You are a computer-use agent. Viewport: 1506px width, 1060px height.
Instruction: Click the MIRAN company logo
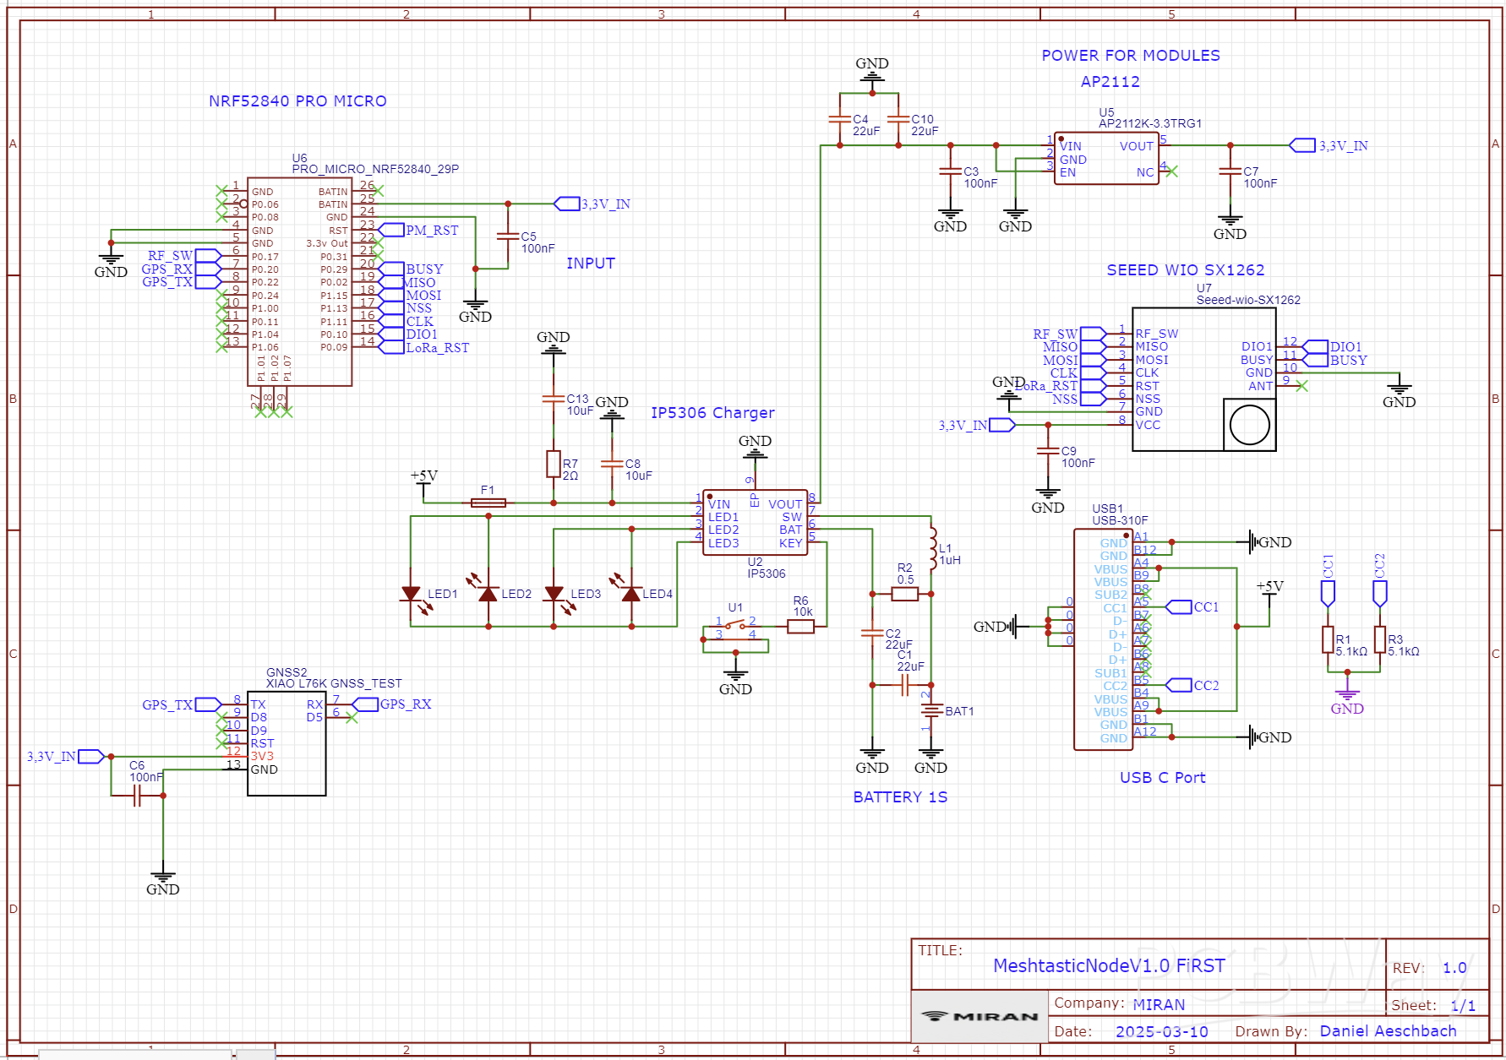[979, 1016]
